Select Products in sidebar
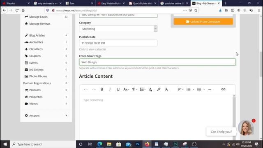This screenshot has width=263, height=148. [35, 90]
